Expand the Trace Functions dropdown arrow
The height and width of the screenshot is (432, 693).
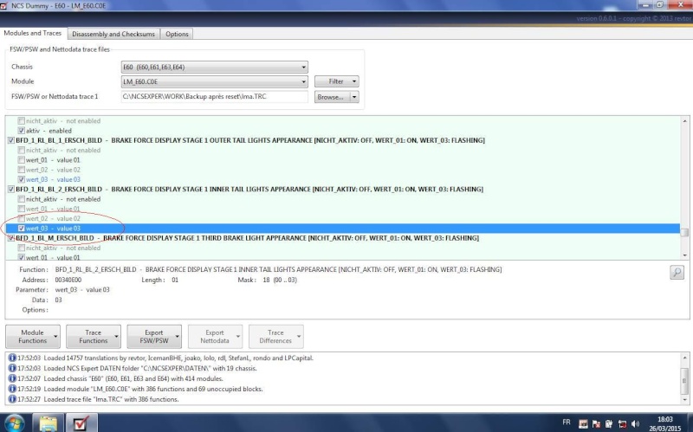pos(116,337)
